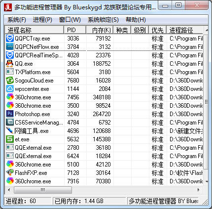Click memory value 264720

pyautogui.click(x=102, y=114)
